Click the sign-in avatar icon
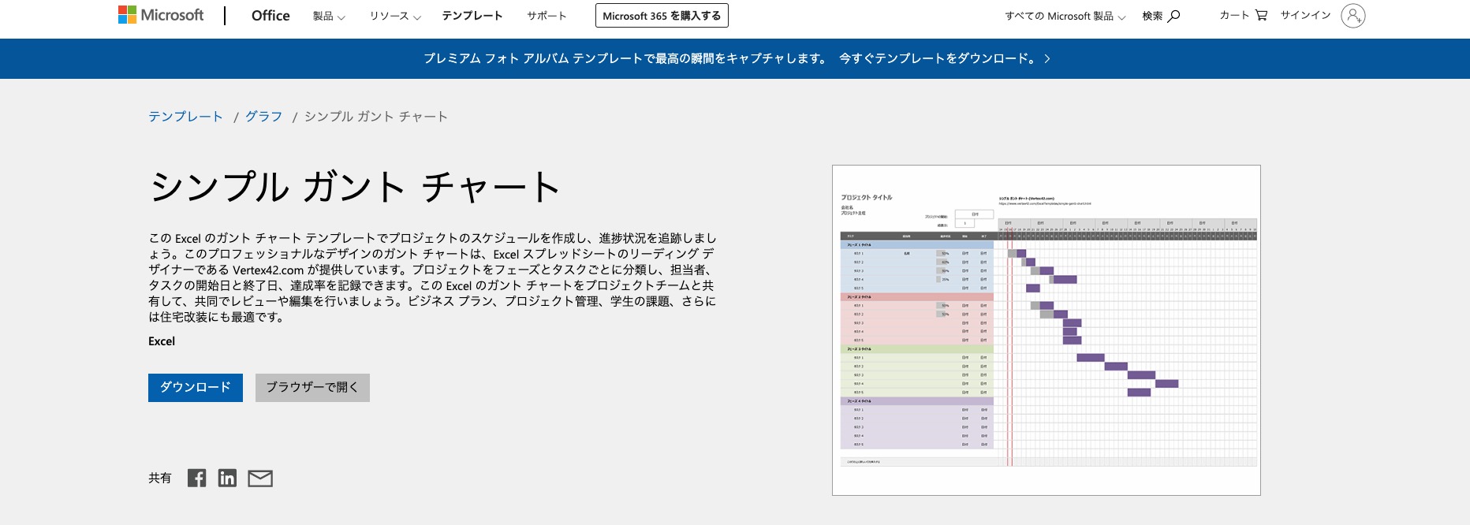 [1353, 16]
